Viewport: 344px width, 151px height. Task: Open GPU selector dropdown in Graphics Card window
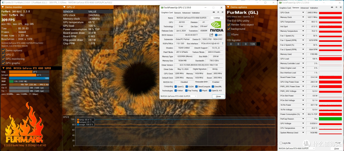pos(179,96)
